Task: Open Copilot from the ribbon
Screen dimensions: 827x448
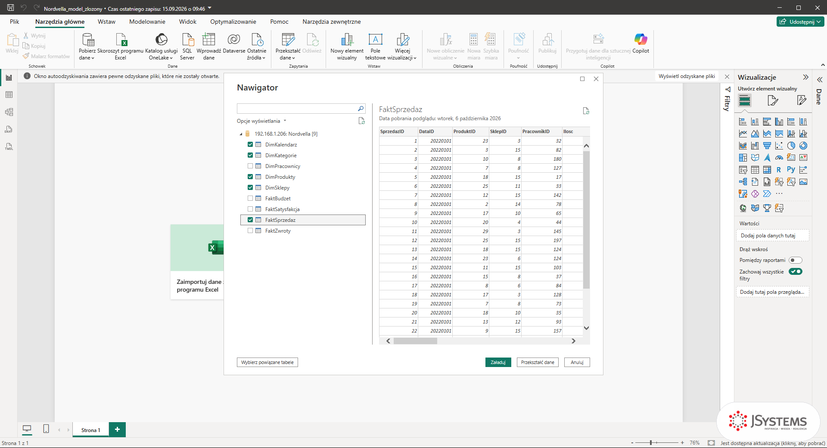Action: click(x=640, y=43)
